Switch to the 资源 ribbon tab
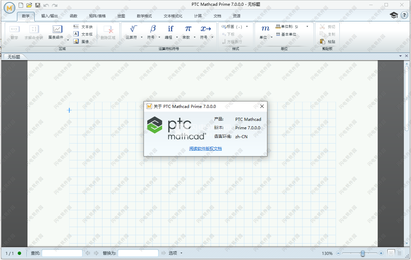The image size is (411, 260). coord(237,16)
